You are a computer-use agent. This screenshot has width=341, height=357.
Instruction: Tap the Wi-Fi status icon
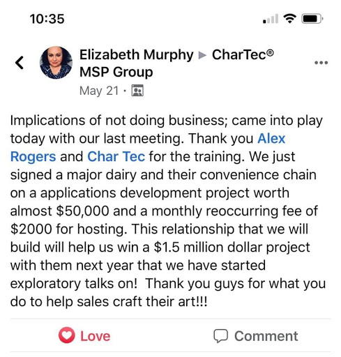click(x=289, y=18)
